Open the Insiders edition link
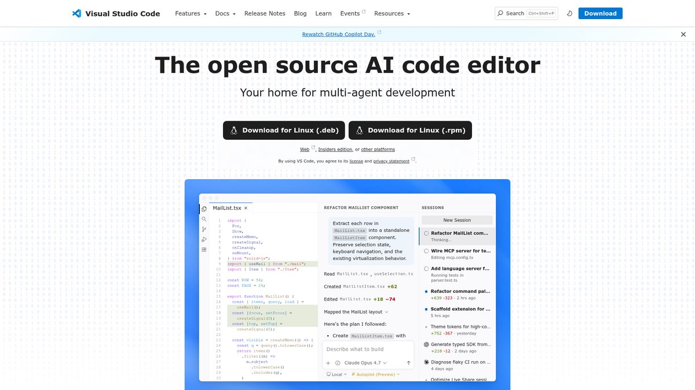 coord(335,150)
